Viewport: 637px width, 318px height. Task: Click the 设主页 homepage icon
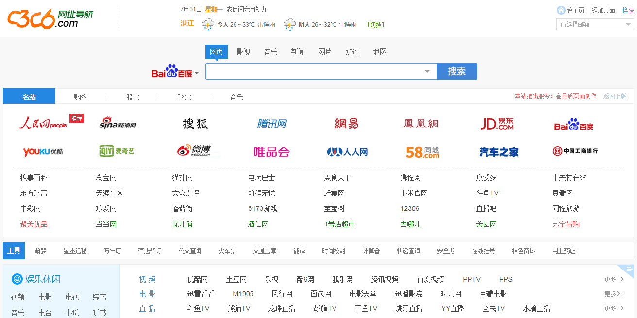(x=561, y=10)
